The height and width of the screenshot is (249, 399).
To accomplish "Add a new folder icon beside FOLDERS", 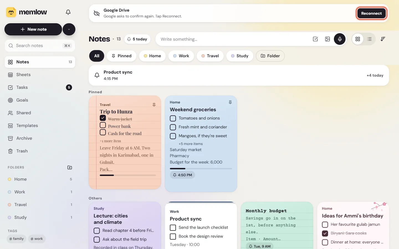I will pos(70,167).
